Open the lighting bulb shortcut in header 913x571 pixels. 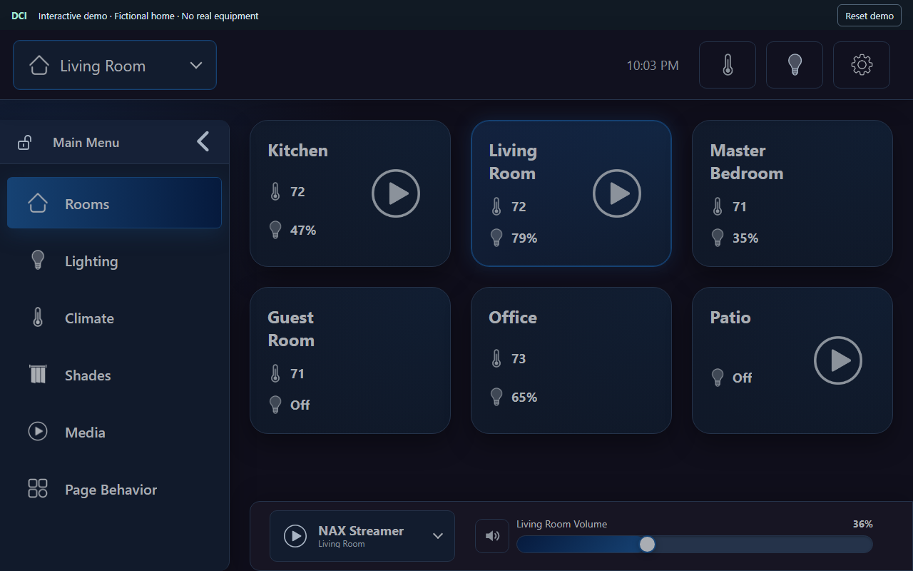click(795, 65)
